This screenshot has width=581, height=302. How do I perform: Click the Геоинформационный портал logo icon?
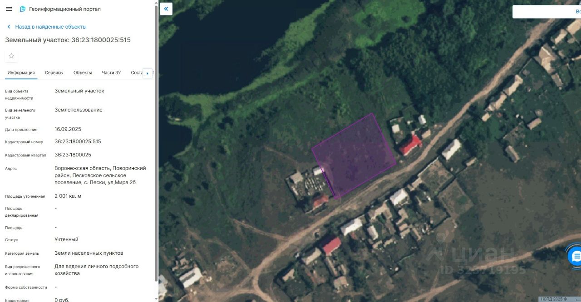tap(23, 9)
